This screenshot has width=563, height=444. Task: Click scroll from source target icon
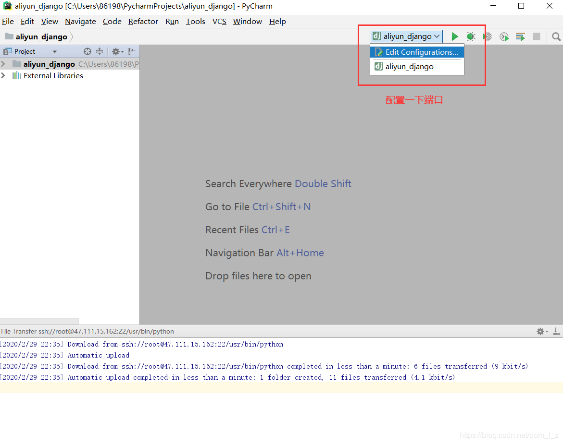coord(87,51)
